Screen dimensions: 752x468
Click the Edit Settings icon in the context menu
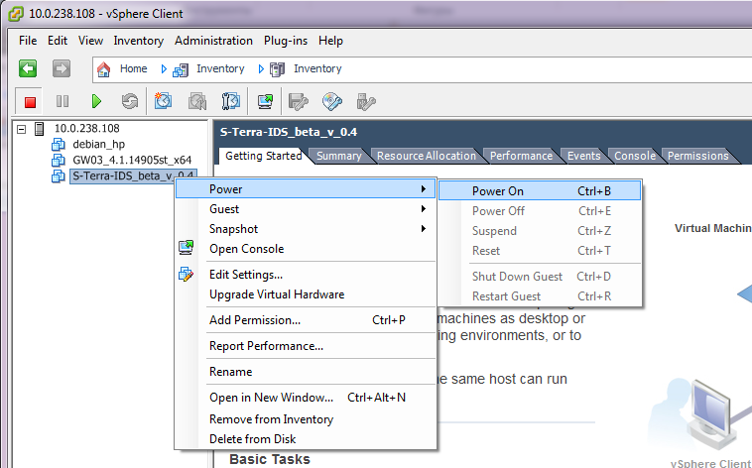[x=186, y=274]
